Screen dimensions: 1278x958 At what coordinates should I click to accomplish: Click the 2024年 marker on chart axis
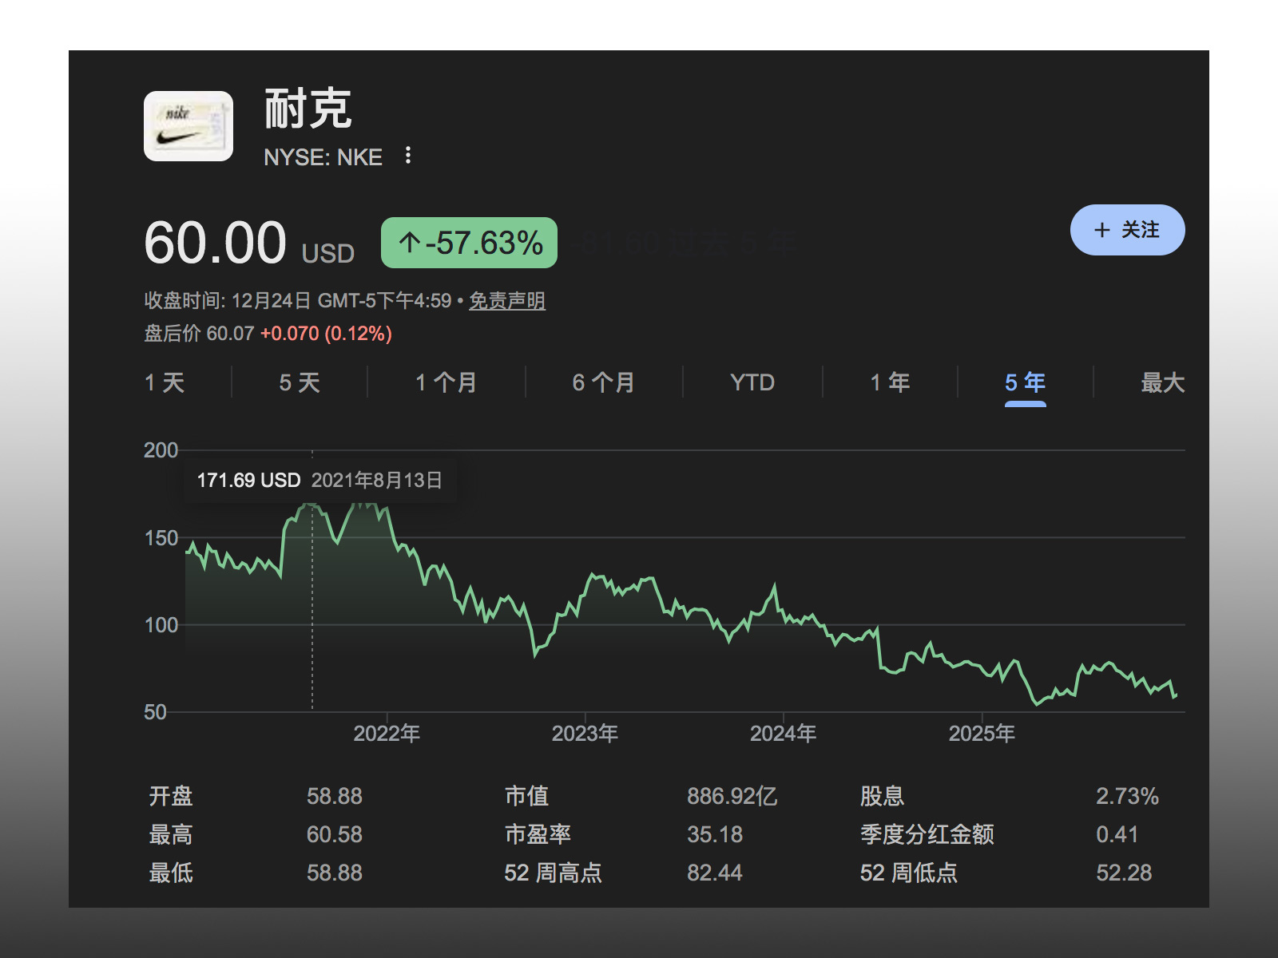pyautogui.click(x=783, y=733)
